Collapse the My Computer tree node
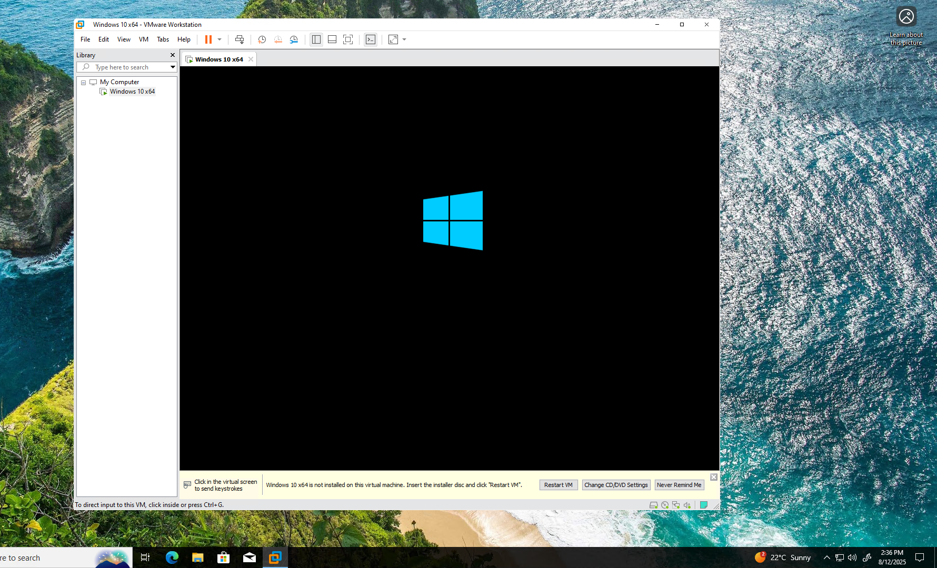The width and height of the screenshot is (937, 568). tap(83, 83)
